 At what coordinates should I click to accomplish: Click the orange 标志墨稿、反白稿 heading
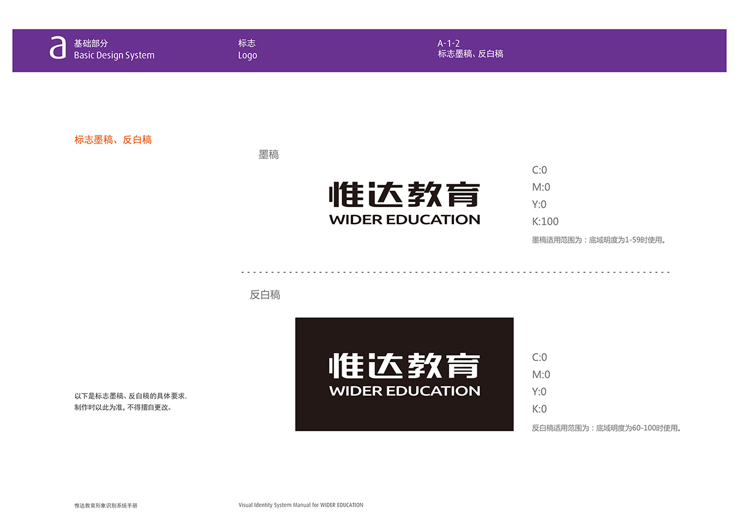(113, 140)
